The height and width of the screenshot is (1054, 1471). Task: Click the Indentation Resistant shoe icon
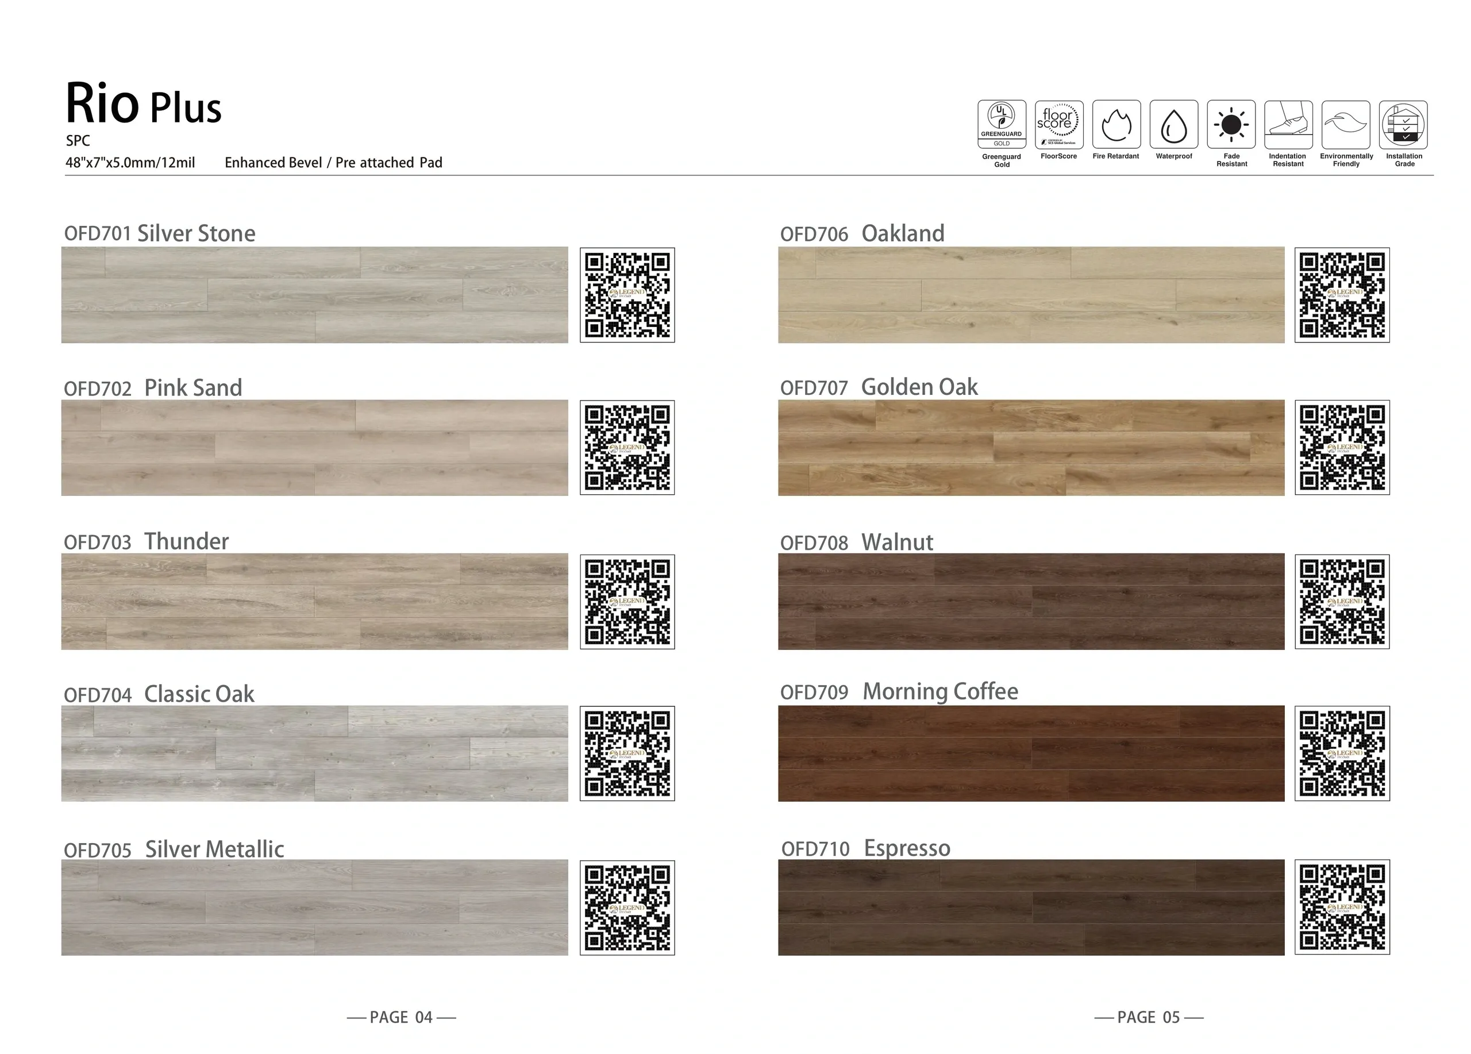(1288, 125)
